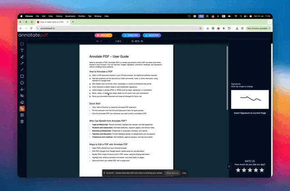Select the Circle shape tool
Viewport: 290px width, 191px height.
(22, 83)
